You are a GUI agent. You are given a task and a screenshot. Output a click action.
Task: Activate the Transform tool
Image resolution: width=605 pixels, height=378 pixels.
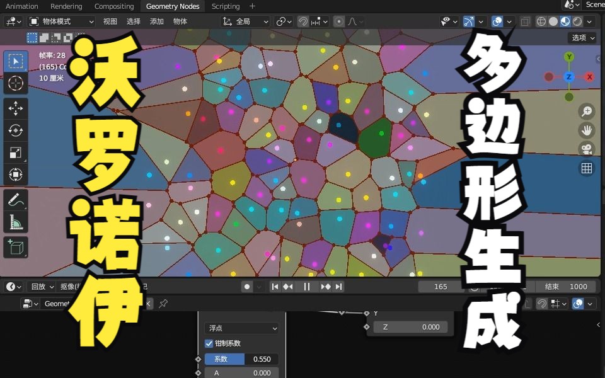coord(15,175)
